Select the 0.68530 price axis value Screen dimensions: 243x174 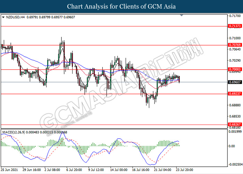click(x=234, y=116)
